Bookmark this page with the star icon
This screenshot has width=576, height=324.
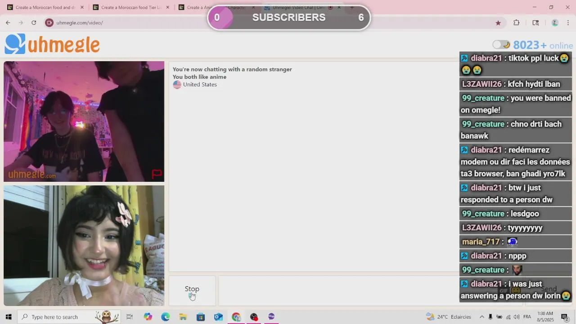498,22
